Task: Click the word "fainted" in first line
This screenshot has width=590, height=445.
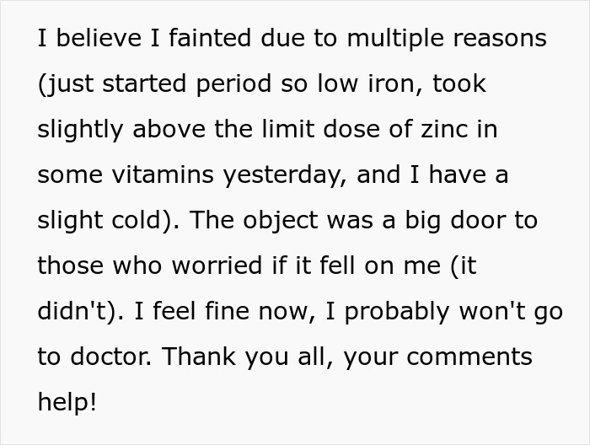Action: tap(210, 38)
